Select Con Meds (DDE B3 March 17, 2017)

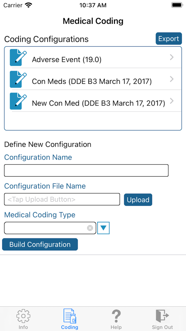(x=92, y=82)
